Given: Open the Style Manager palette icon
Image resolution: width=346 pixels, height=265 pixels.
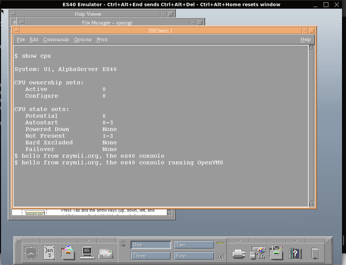Looking at the screenshot, I should [258, 253].
